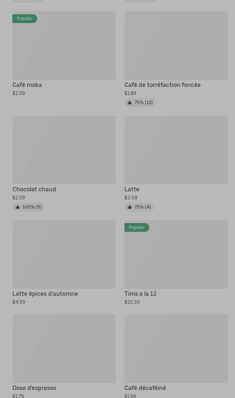Click thumbs-up icon under Chocolat chaud

tap(18, 207)
